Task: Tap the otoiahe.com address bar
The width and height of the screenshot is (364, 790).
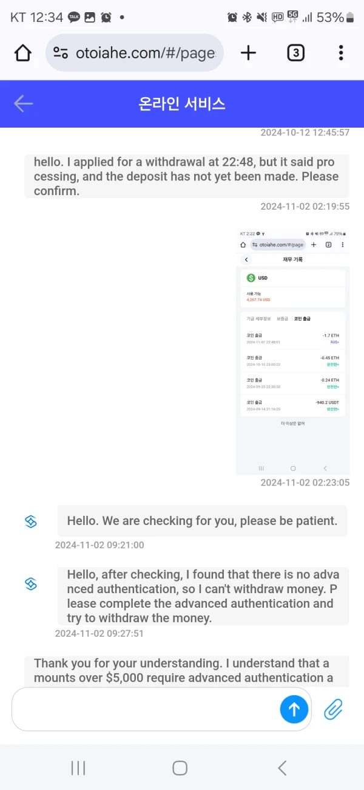Action: coord(144,53)
